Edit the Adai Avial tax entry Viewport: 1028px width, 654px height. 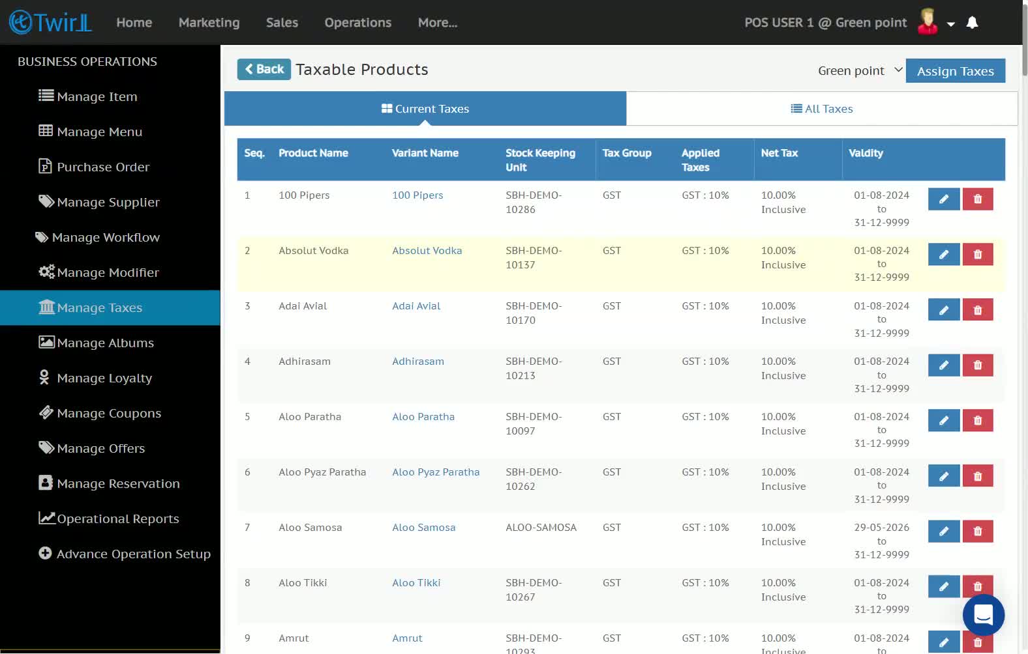coord(944,309)
